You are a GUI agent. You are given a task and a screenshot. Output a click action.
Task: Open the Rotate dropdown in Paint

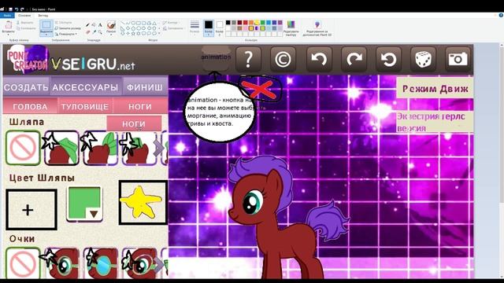click(66, 34)
